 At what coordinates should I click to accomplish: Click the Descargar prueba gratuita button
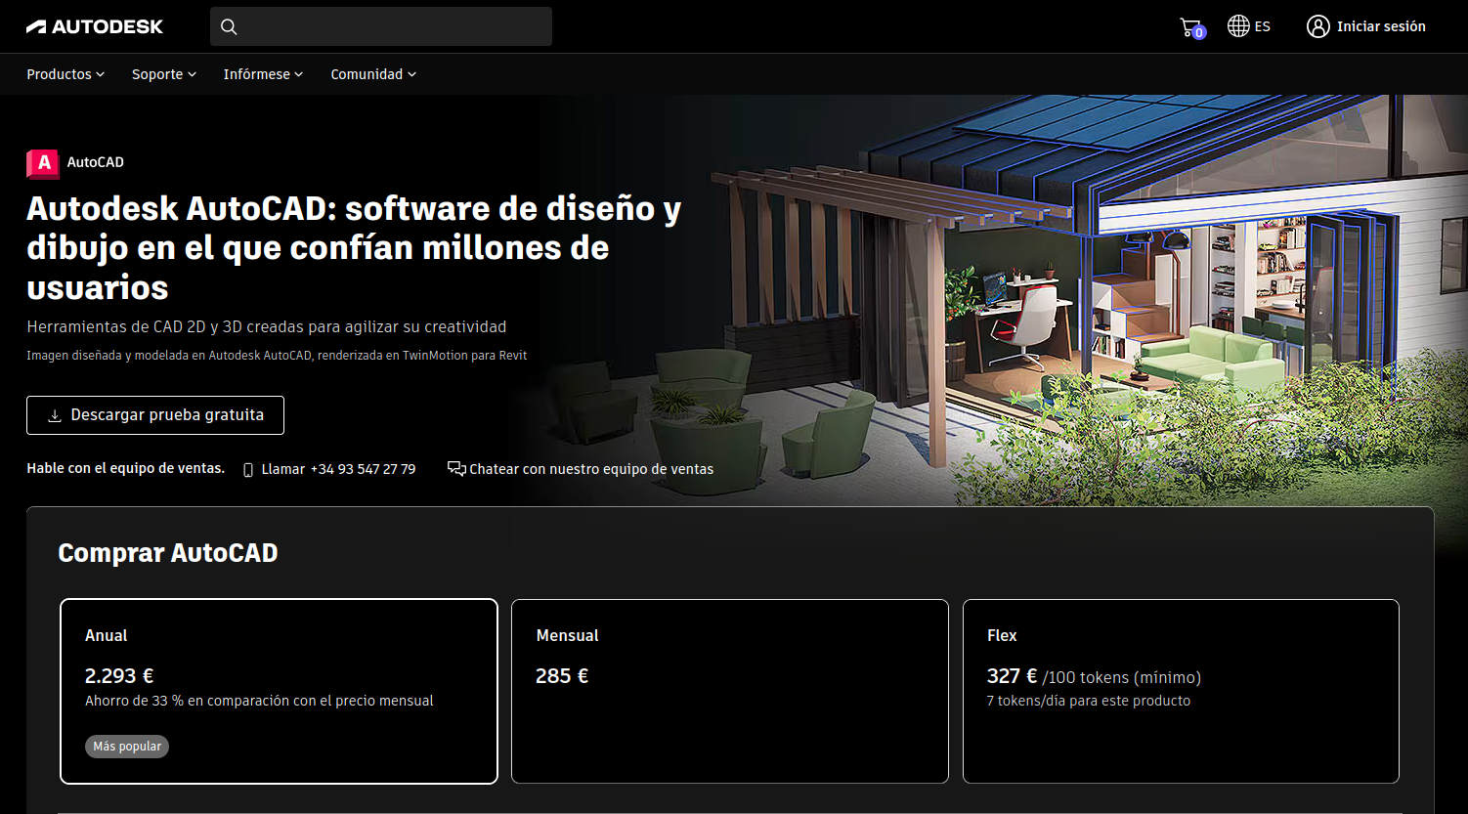coord(155,414)
